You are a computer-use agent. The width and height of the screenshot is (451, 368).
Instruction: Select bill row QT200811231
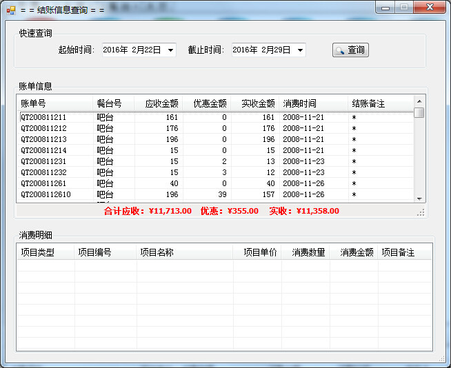[215, 161]
